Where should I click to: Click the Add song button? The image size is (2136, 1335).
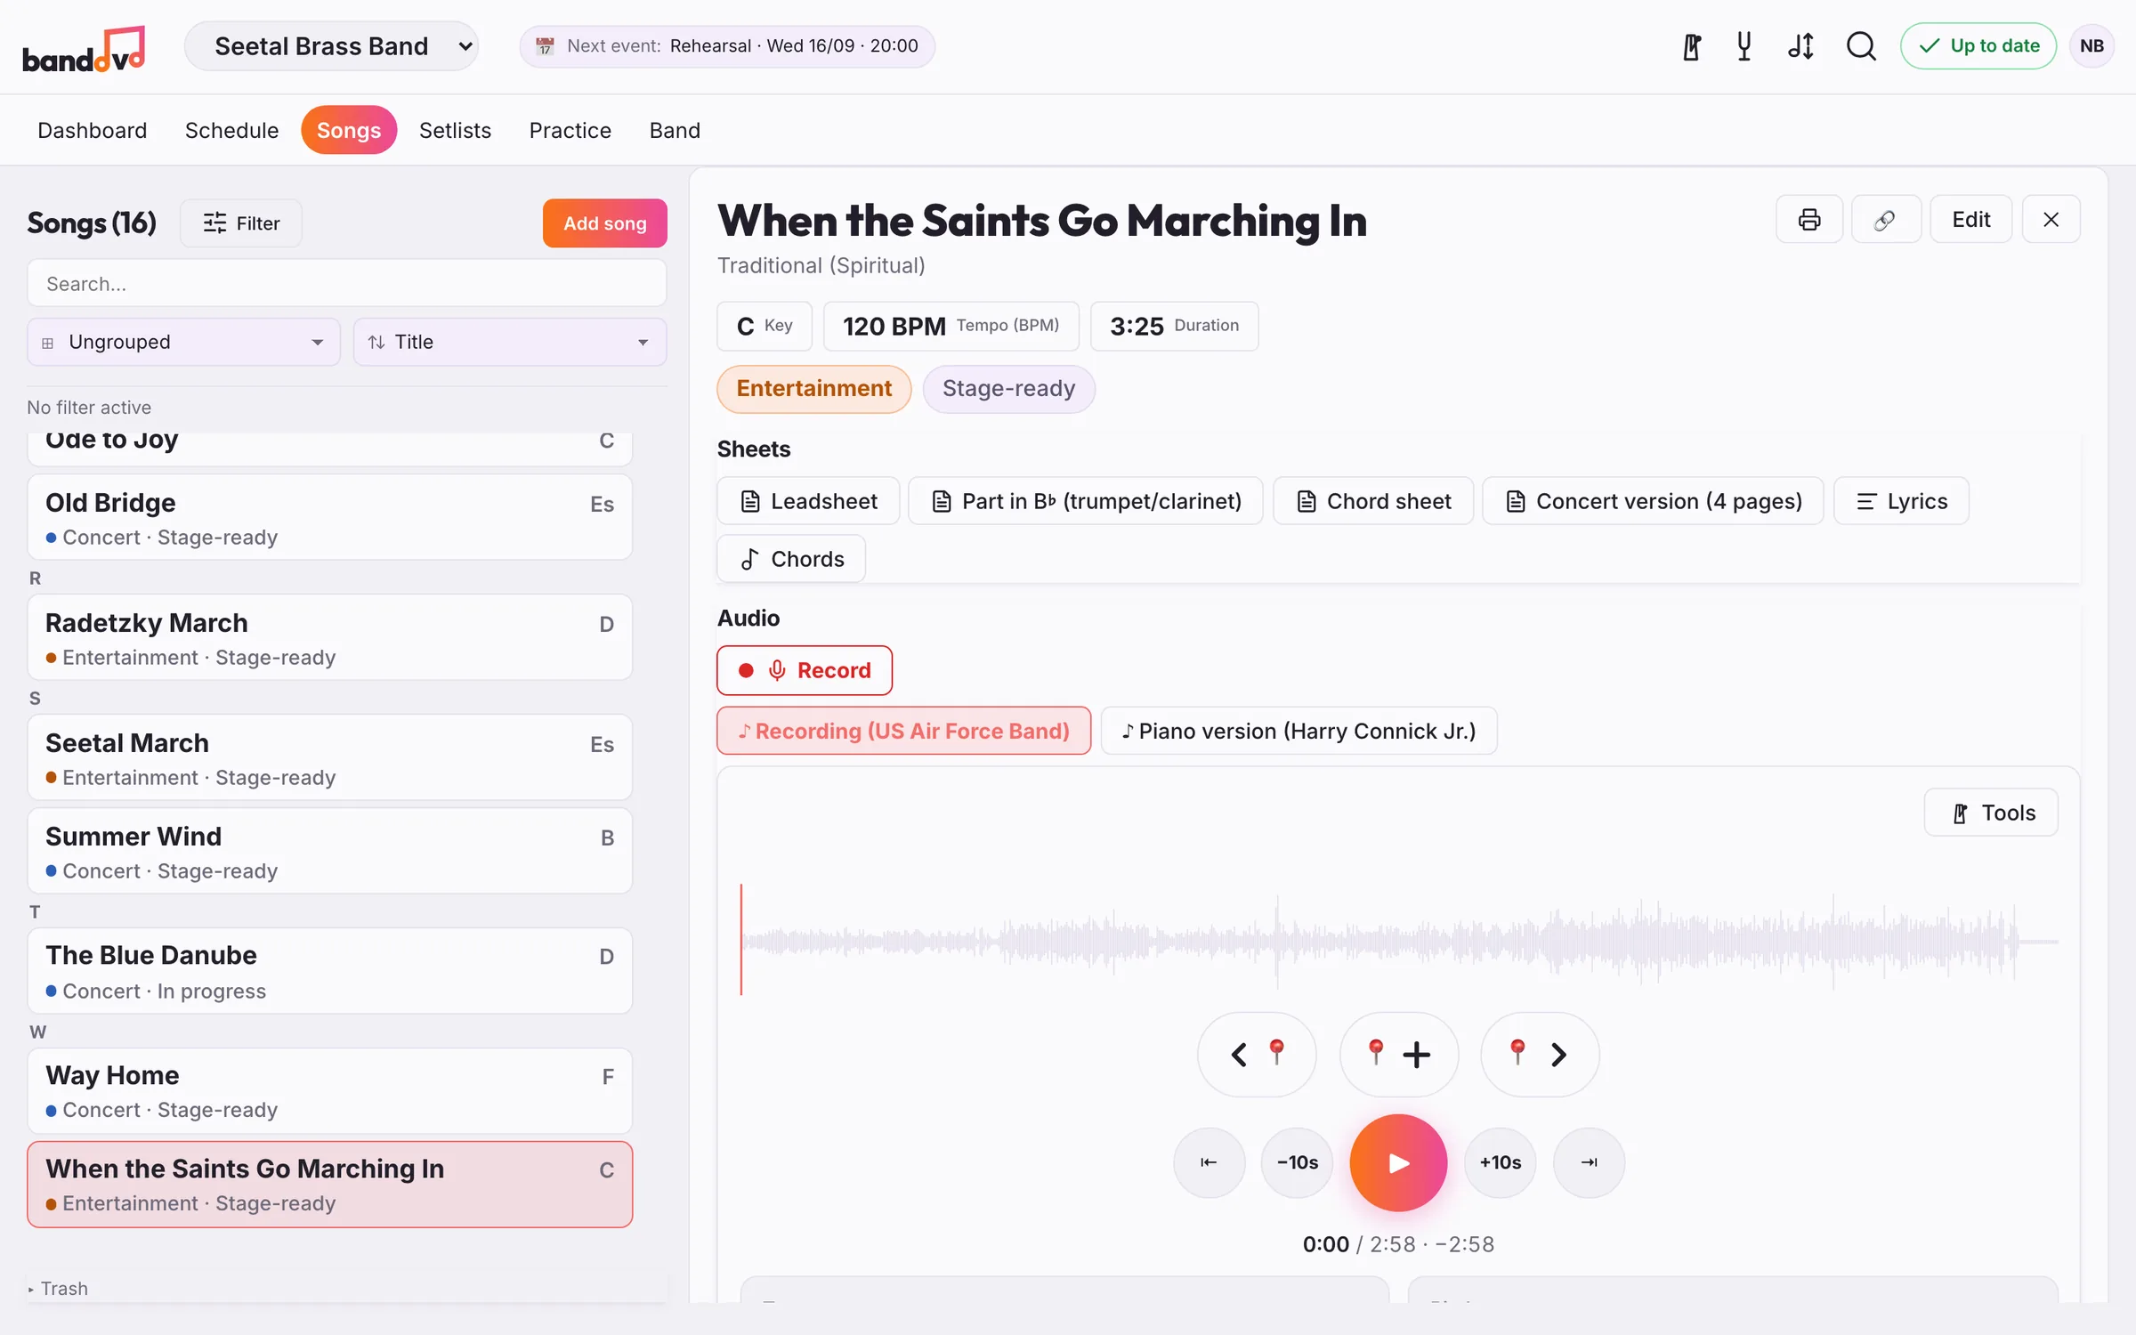tap(605, 222)
